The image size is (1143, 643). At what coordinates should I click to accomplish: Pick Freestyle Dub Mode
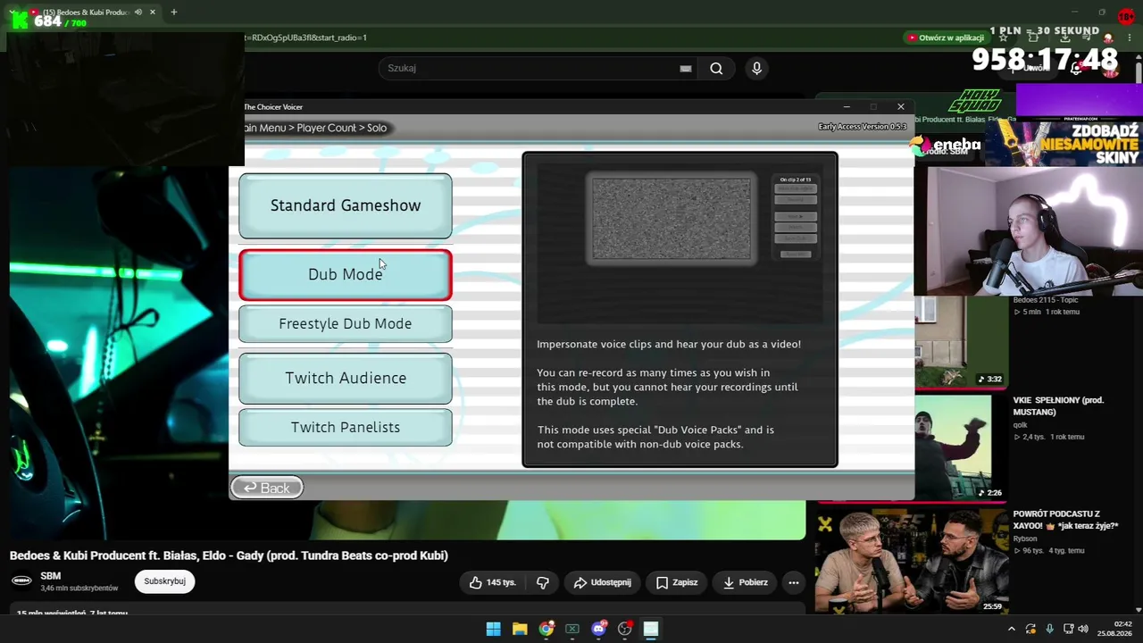point(346,323)
